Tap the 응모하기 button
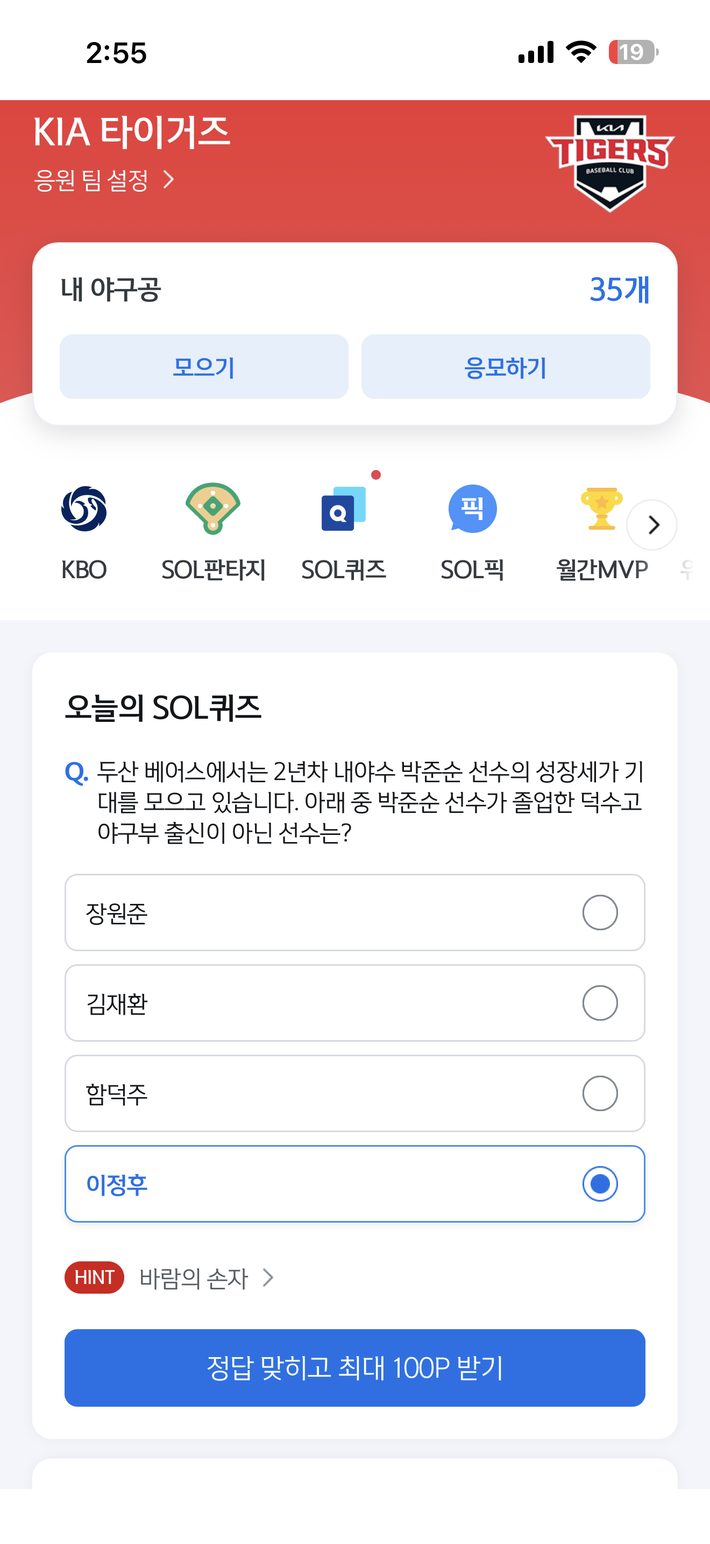The height and width of the screenshot is (1544, 710). (x=506, y=367)
